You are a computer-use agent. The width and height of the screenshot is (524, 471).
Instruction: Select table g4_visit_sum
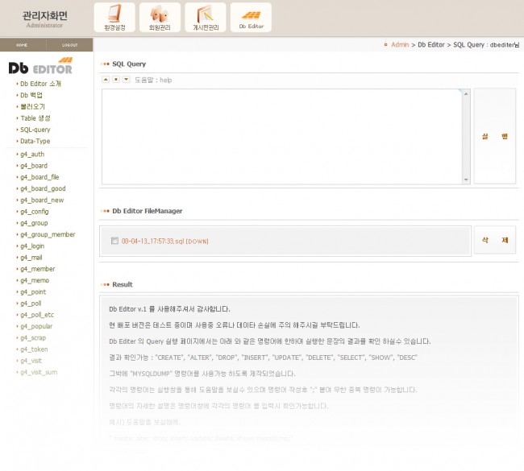[39, 372]
